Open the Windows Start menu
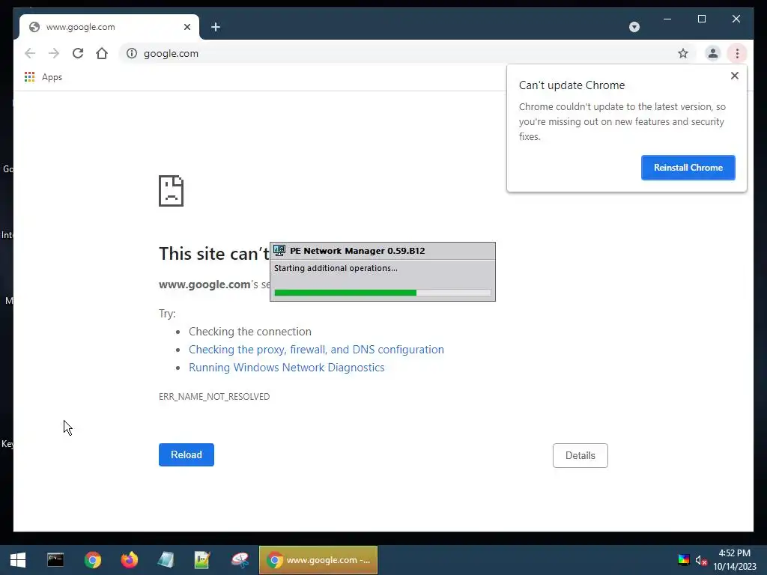Screen dimensions: 767x575 pyautogui.click(x=18, y=560)
